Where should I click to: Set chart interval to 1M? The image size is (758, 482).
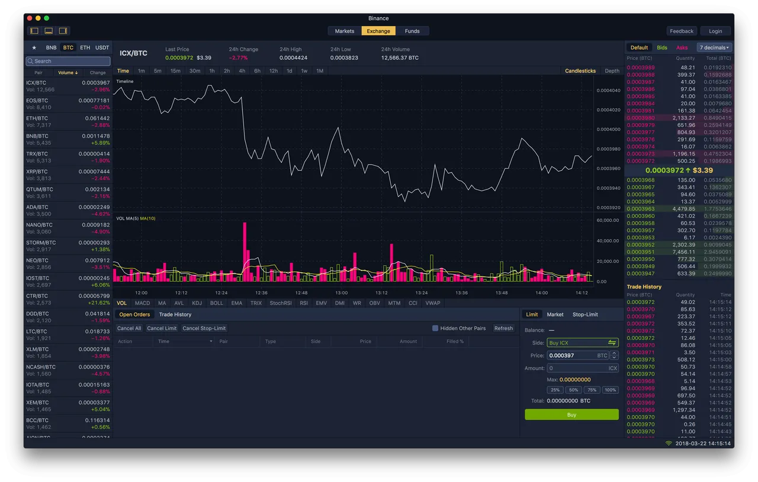pyautogui.click(x=320, y=71)
